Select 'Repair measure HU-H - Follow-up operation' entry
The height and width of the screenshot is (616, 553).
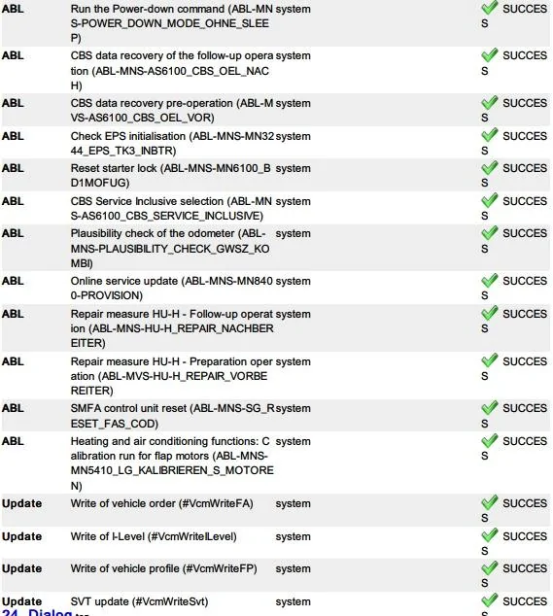pyautogui.click(x=172, y=328)
